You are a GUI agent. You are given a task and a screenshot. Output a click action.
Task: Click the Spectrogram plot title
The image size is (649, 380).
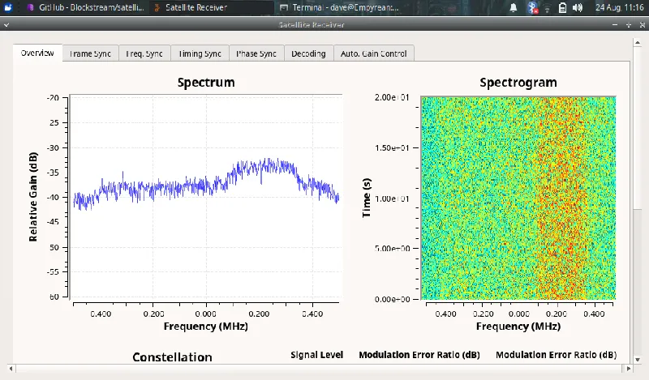tap(518, 83)
